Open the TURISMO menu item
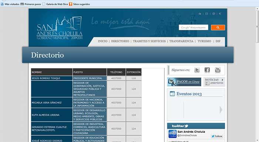 pos(204,41)
